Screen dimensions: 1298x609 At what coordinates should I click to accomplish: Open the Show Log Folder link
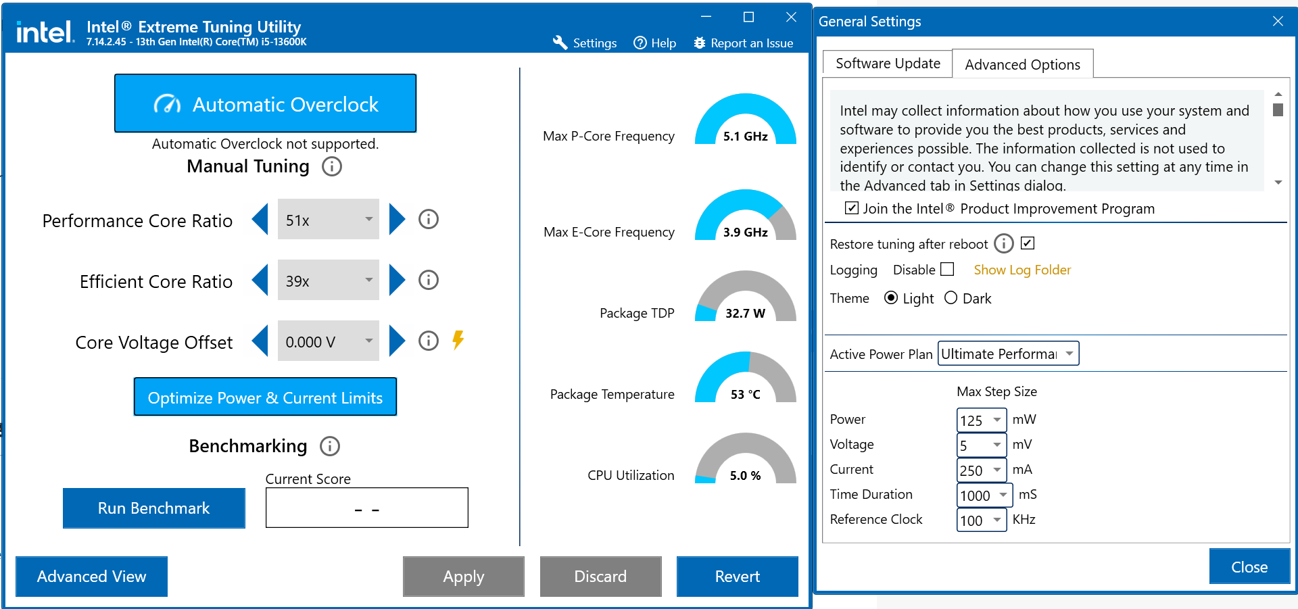point(1021,270)
